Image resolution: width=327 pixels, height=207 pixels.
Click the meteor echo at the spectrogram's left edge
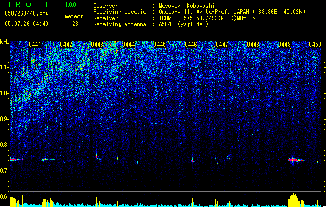(x=16, y=160)
